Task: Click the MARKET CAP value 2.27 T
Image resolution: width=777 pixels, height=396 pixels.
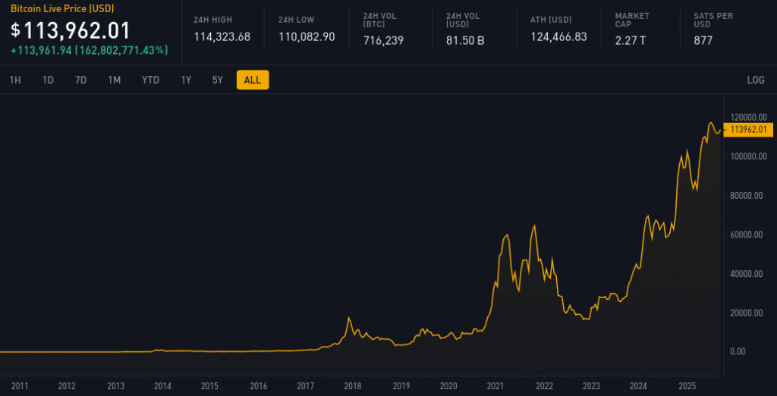Action: 631,40
